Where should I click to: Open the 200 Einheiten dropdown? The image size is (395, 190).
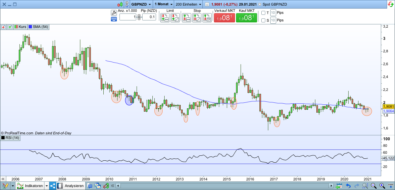pyautogui.click(x=188, y=4)
